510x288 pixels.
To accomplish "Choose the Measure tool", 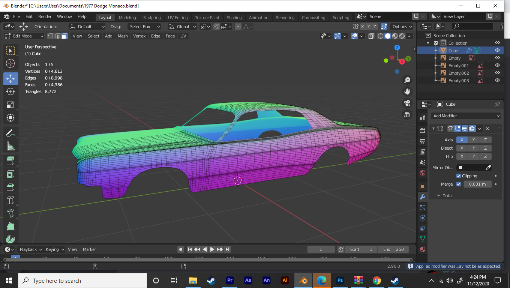I will [x=10, y=146].
